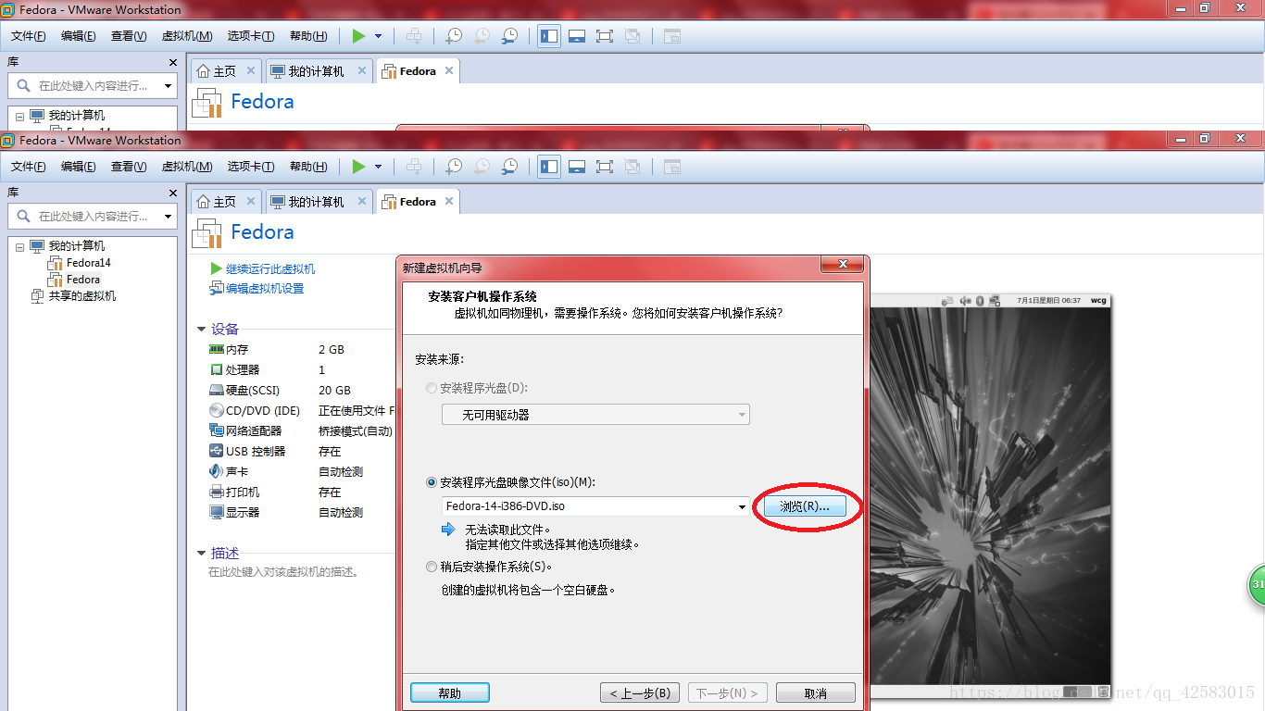Click Bluetooth icon in guest VM preview panel
Screen dimensions: 1265x711
point(980,300)
